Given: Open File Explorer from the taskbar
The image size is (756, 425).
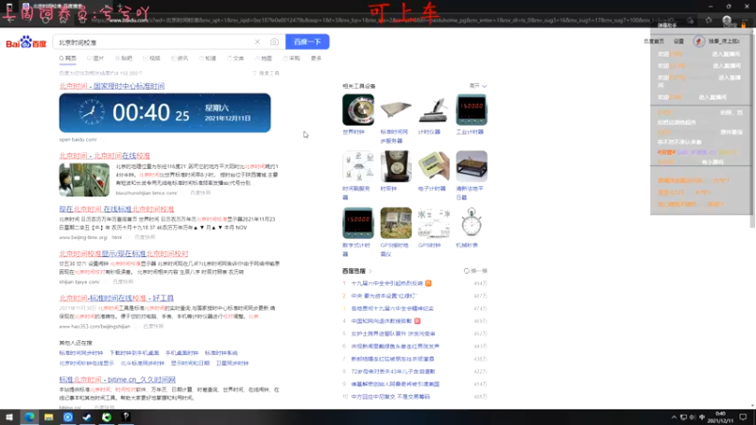Looking at the screenshot, I should tap(49, 417).
